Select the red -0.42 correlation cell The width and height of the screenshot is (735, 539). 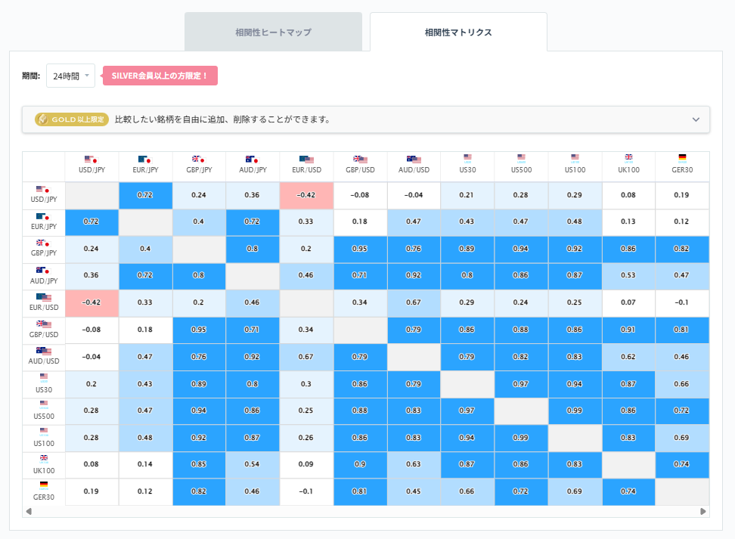306,195
